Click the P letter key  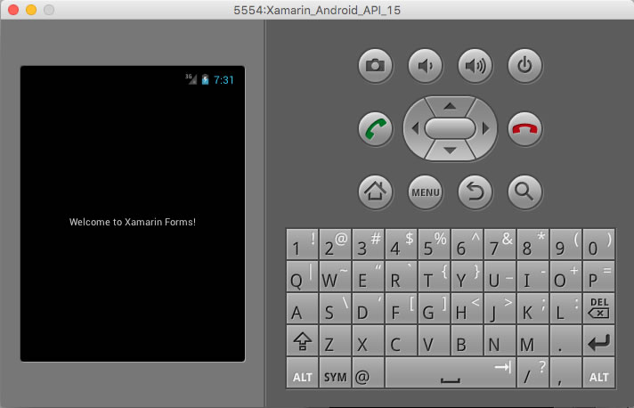598,276
